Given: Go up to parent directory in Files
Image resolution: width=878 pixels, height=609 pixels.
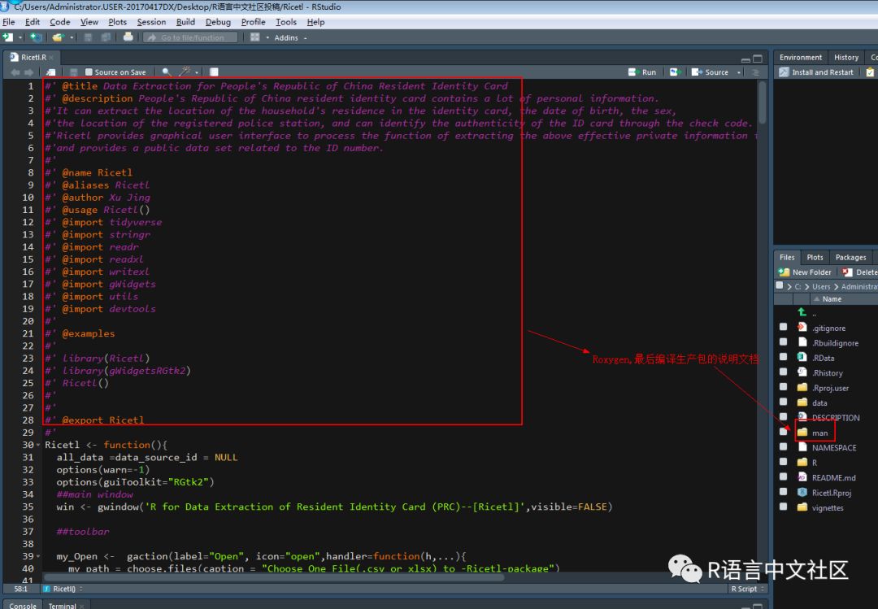Looking at the screenshot, I should 802,312.
